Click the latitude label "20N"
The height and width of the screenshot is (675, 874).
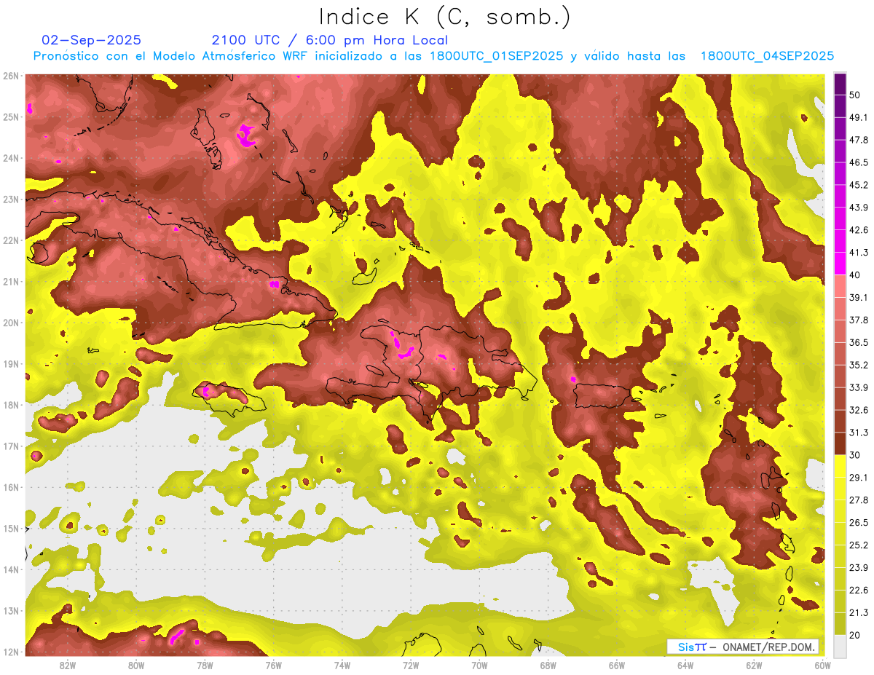pos(11,323)
